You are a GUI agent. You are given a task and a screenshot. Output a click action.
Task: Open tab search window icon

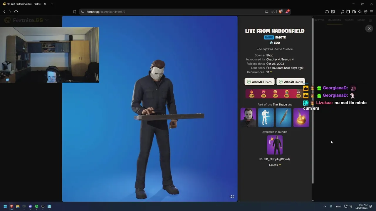click(333, 12)
